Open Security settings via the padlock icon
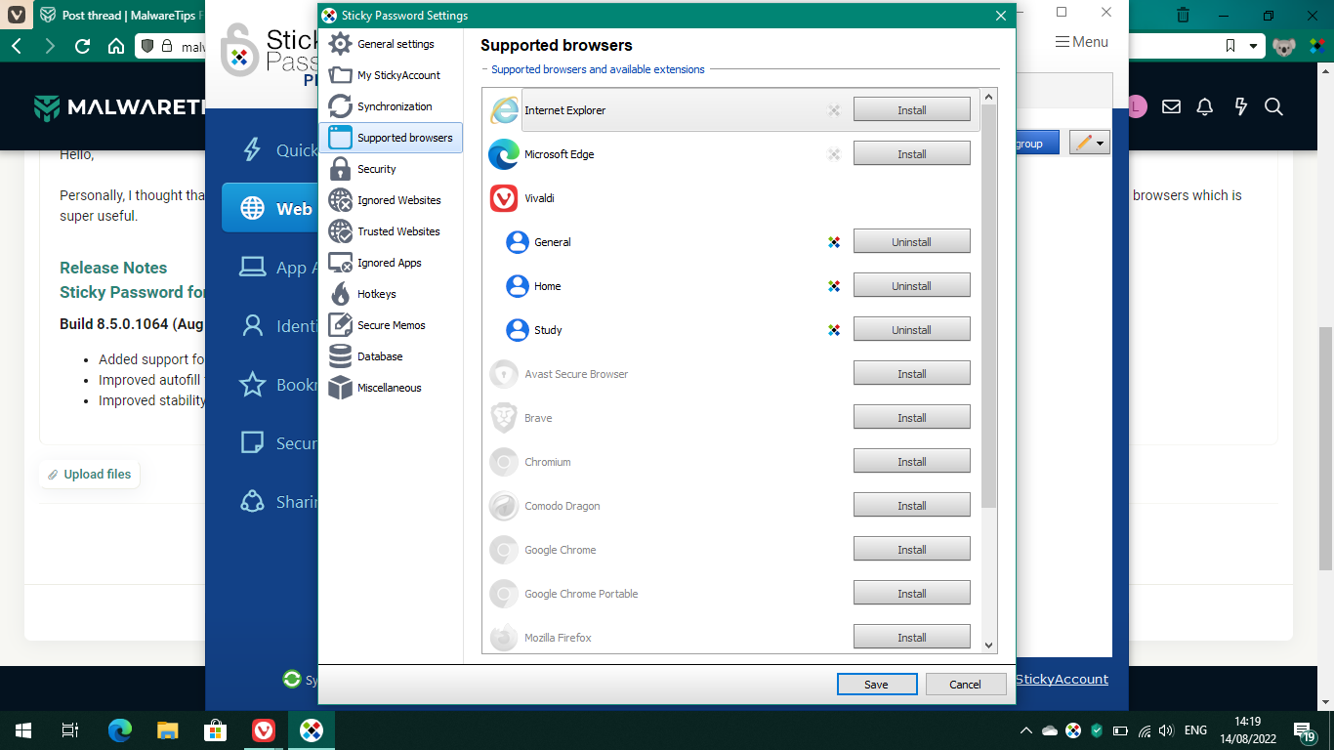1334x750 pixels. tap(340, 169)
